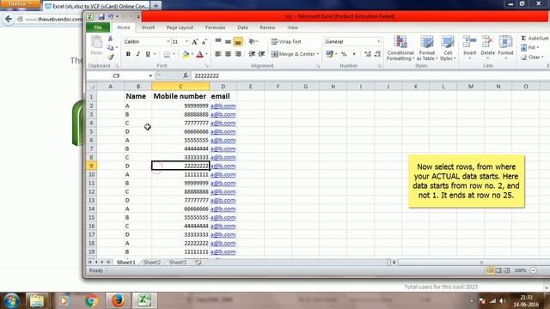Align text right in cell

coord(238,54)
